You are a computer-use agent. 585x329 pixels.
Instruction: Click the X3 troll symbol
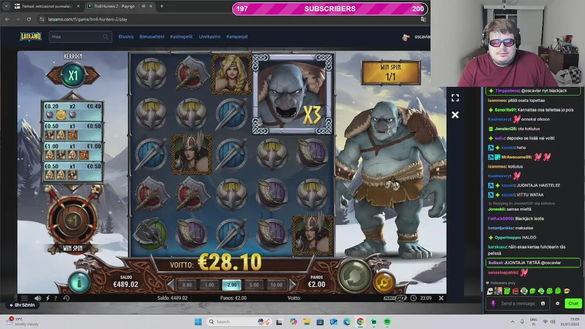click(x=292, y=95)
